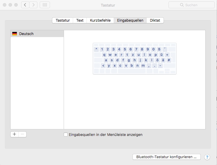Viewport: 217px width, 165px height.
Task: Open the Kurzbefehle tab
Action: click(100, 20)
